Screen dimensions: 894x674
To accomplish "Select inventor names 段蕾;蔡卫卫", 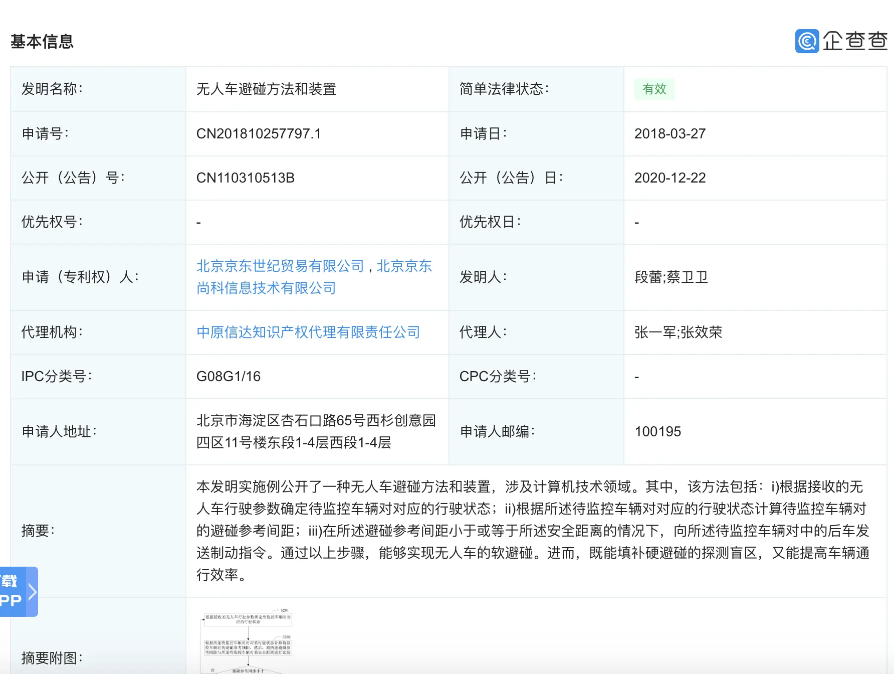I will click(671, 277).
